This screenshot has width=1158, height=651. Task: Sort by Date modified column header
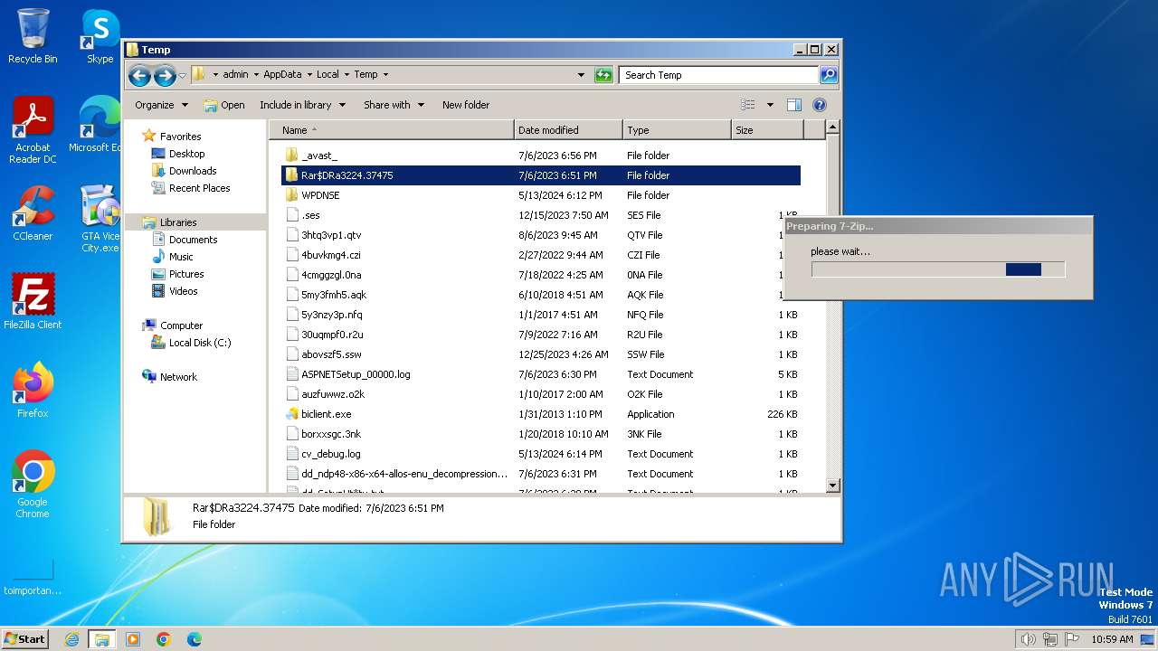[568, 130]
